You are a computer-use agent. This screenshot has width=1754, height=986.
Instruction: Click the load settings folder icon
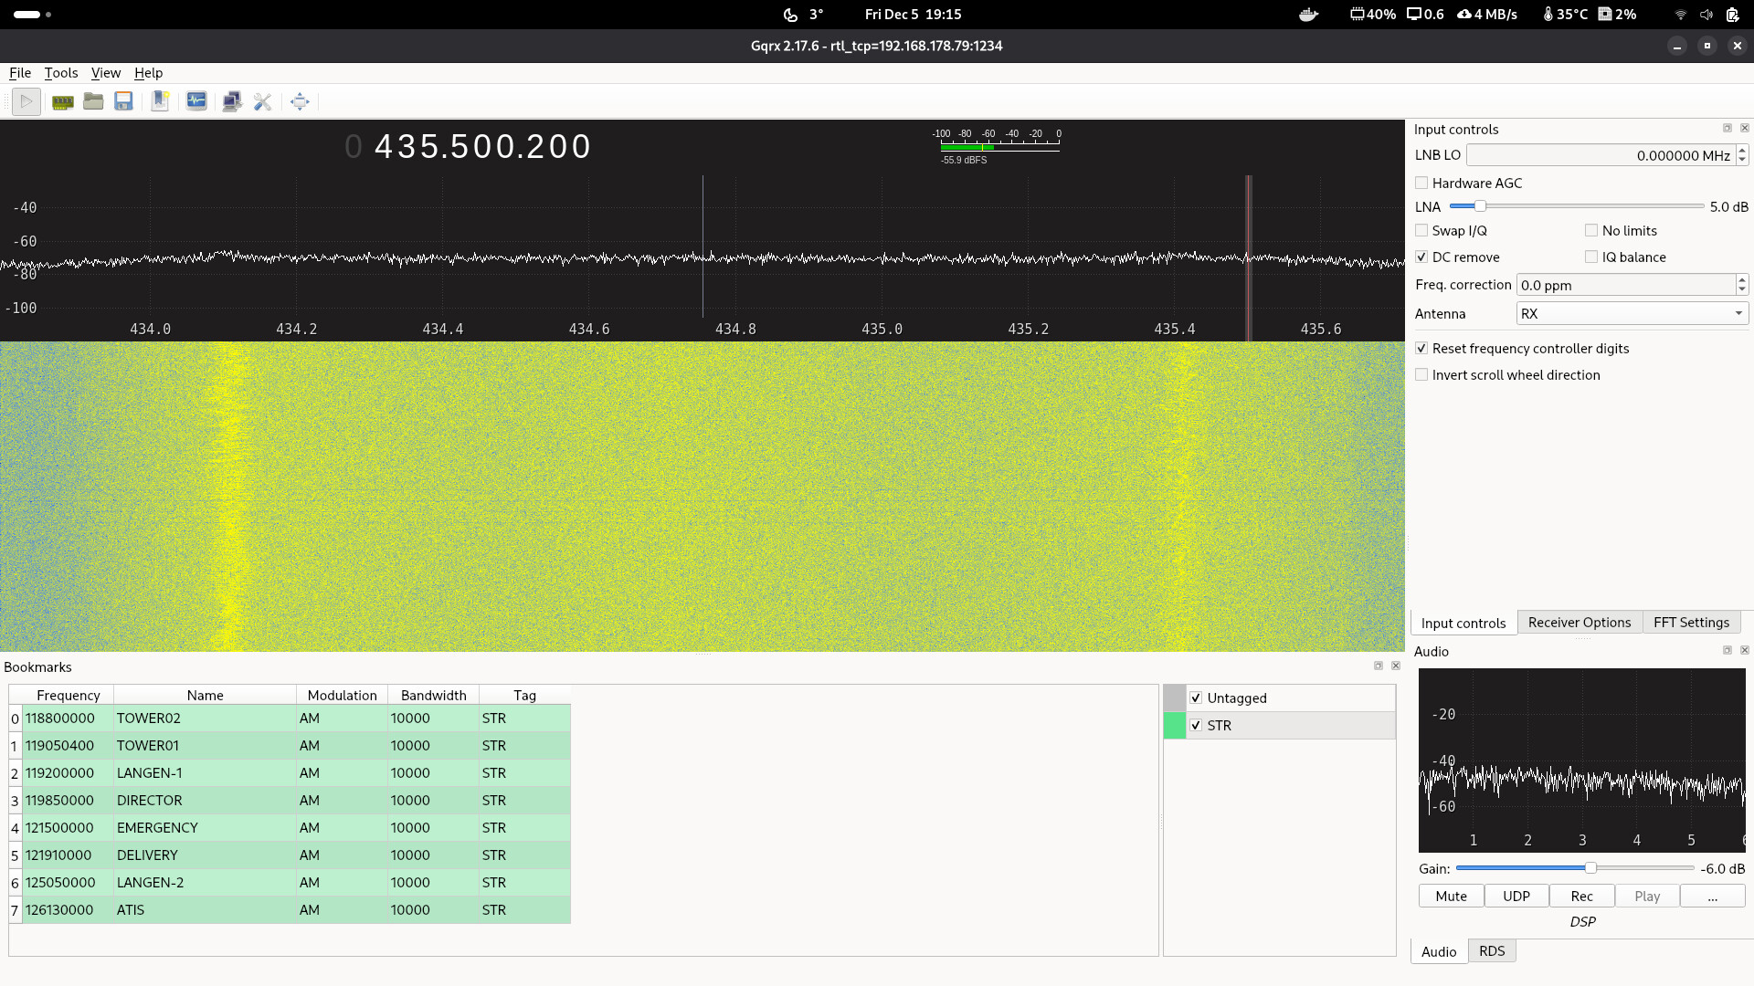93,101
